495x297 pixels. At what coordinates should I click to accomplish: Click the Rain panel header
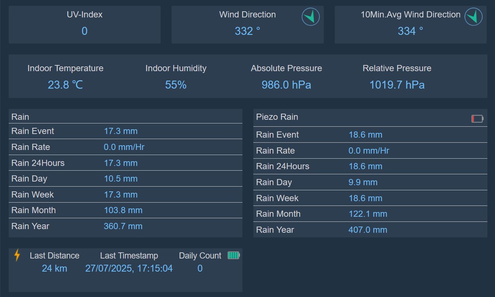tap(20, 117)
